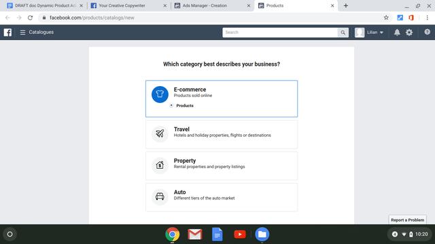Open the help question mark icon

coord(428,32)
